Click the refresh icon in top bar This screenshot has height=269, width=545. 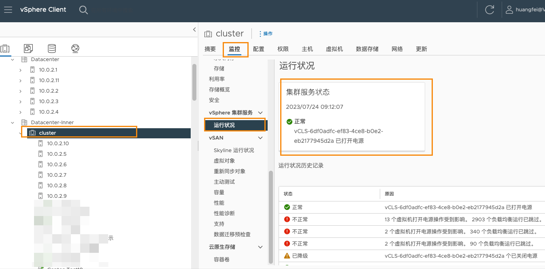click(x=490, y=10)
